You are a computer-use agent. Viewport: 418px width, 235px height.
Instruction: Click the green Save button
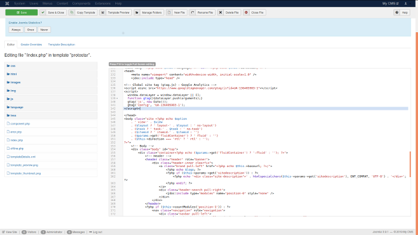pyautogui.click(x=21, y=13)
